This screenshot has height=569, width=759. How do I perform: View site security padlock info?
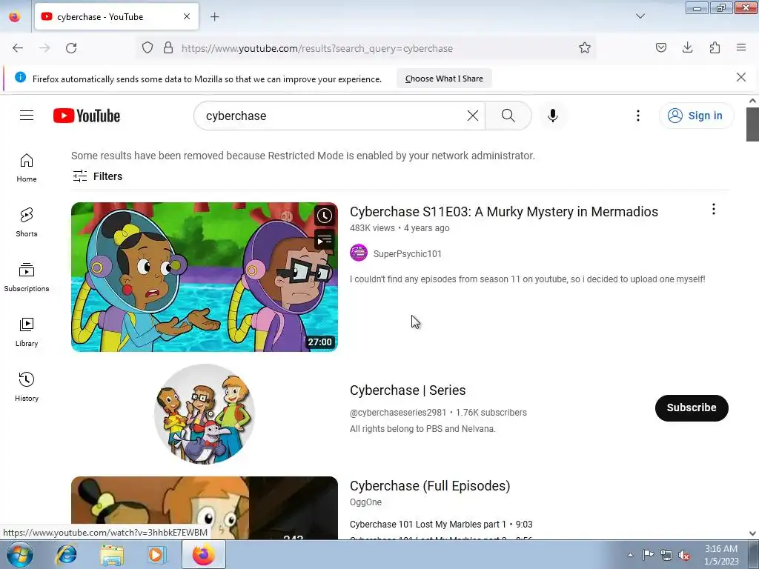click(168, 48)
